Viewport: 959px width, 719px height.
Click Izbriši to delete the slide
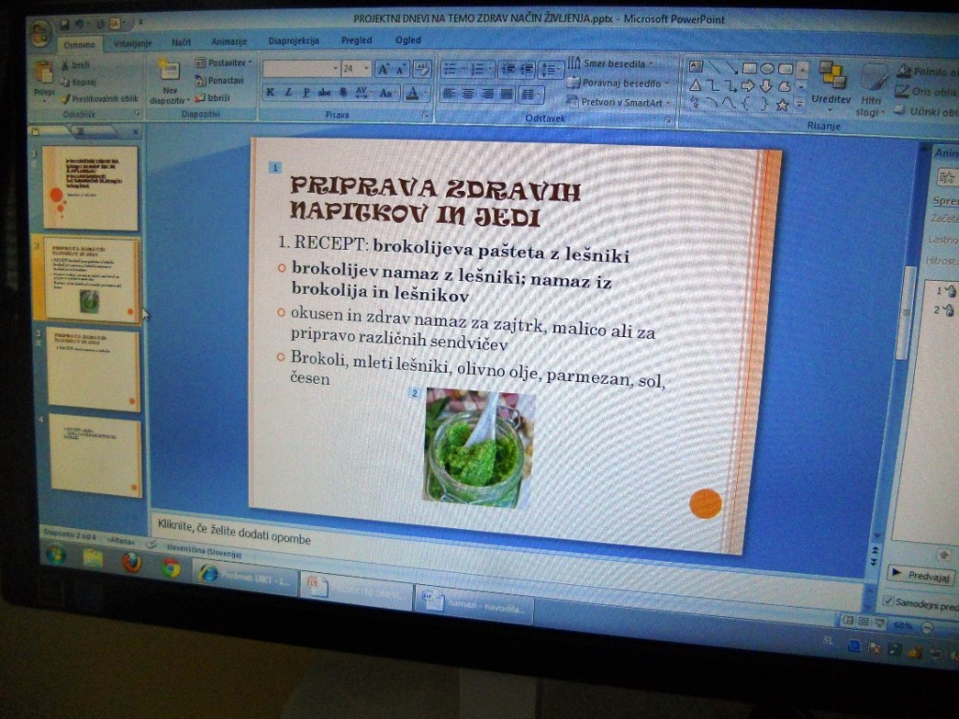tap(213, 97)
